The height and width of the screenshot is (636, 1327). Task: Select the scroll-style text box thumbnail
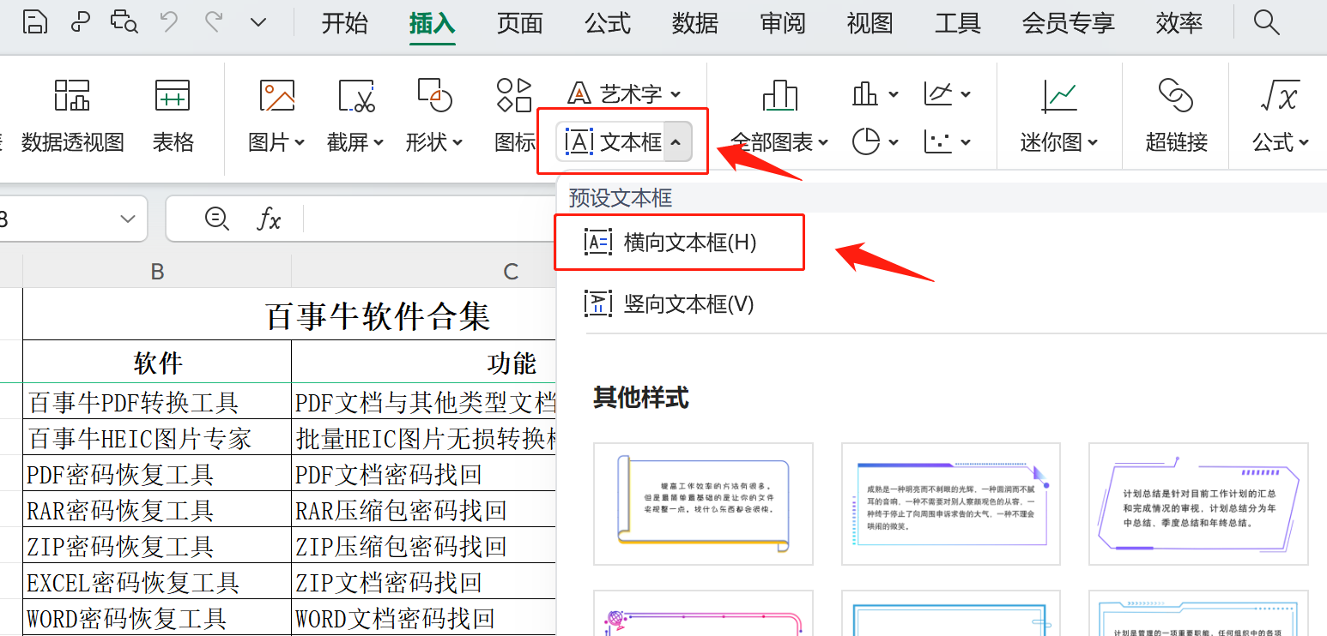click(x=703, y=504)
